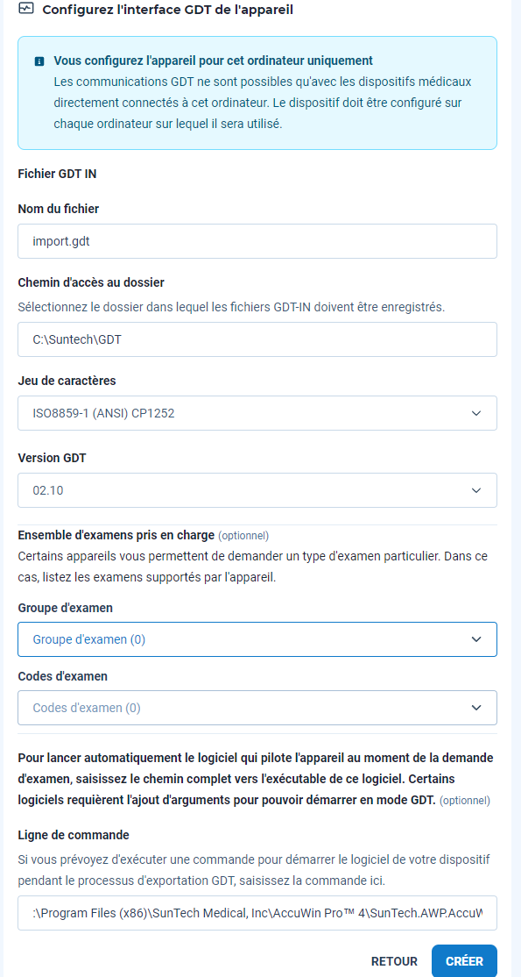Click the chevron on the Version GDT selector

tap(477, 489)
